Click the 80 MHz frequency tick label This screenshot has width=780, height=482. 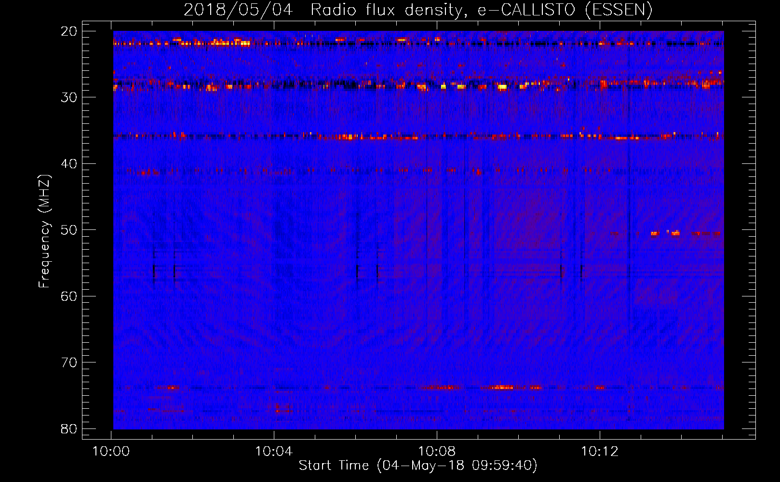pos(69,428)
